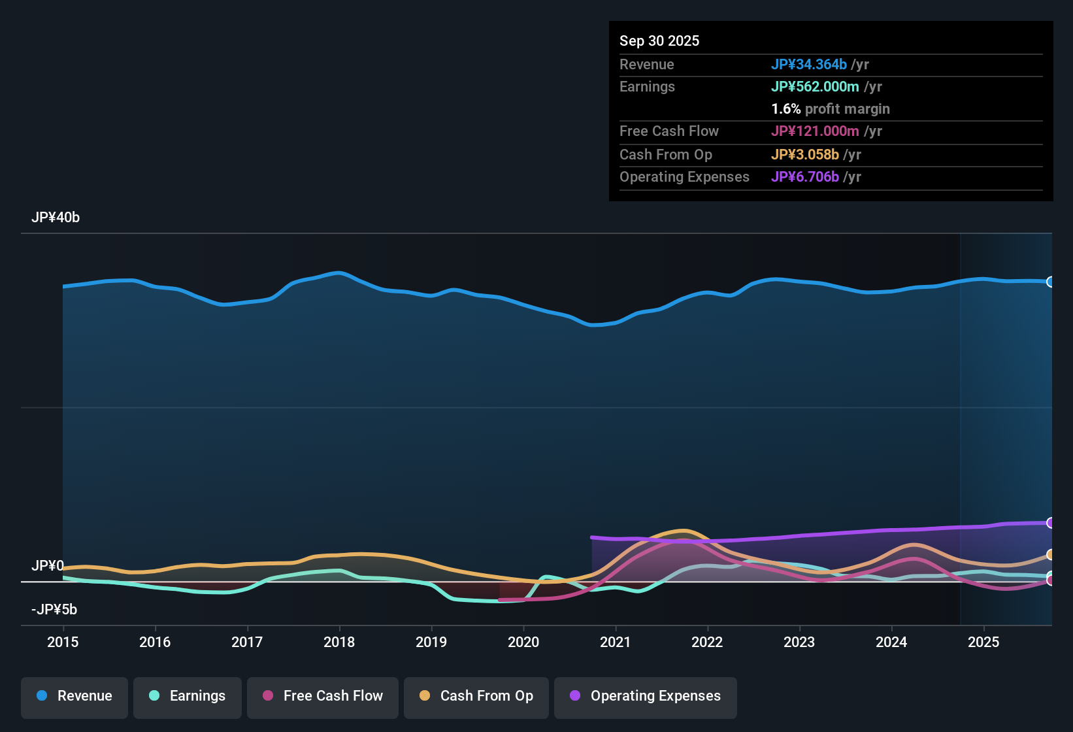Click the JP¥562.000m Earnings value

(816, 86)
